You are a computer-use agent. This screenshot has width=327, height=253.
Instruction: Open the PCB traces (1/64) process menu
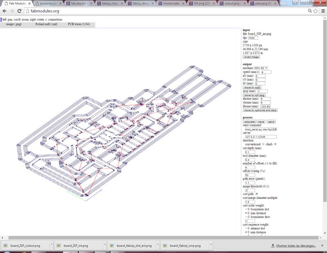(79, 24)
